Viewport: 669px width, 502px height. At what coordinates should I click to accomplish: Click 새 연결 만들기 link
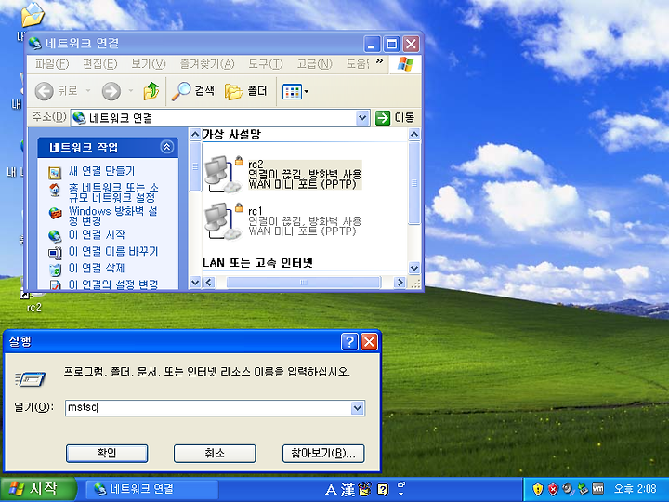tap(101, 171)
